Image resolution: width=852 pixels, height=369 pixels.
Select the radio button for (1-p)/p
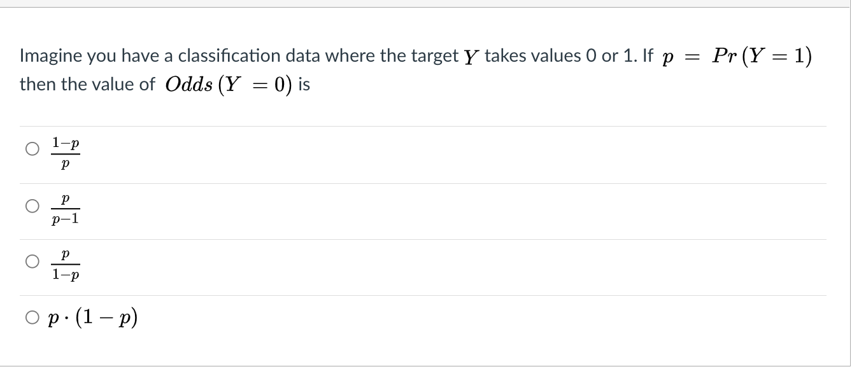(x=32, y=148)
